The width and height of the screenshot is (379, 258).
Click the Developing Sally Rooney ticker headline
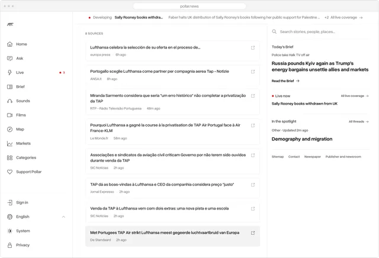coord(139,17)
